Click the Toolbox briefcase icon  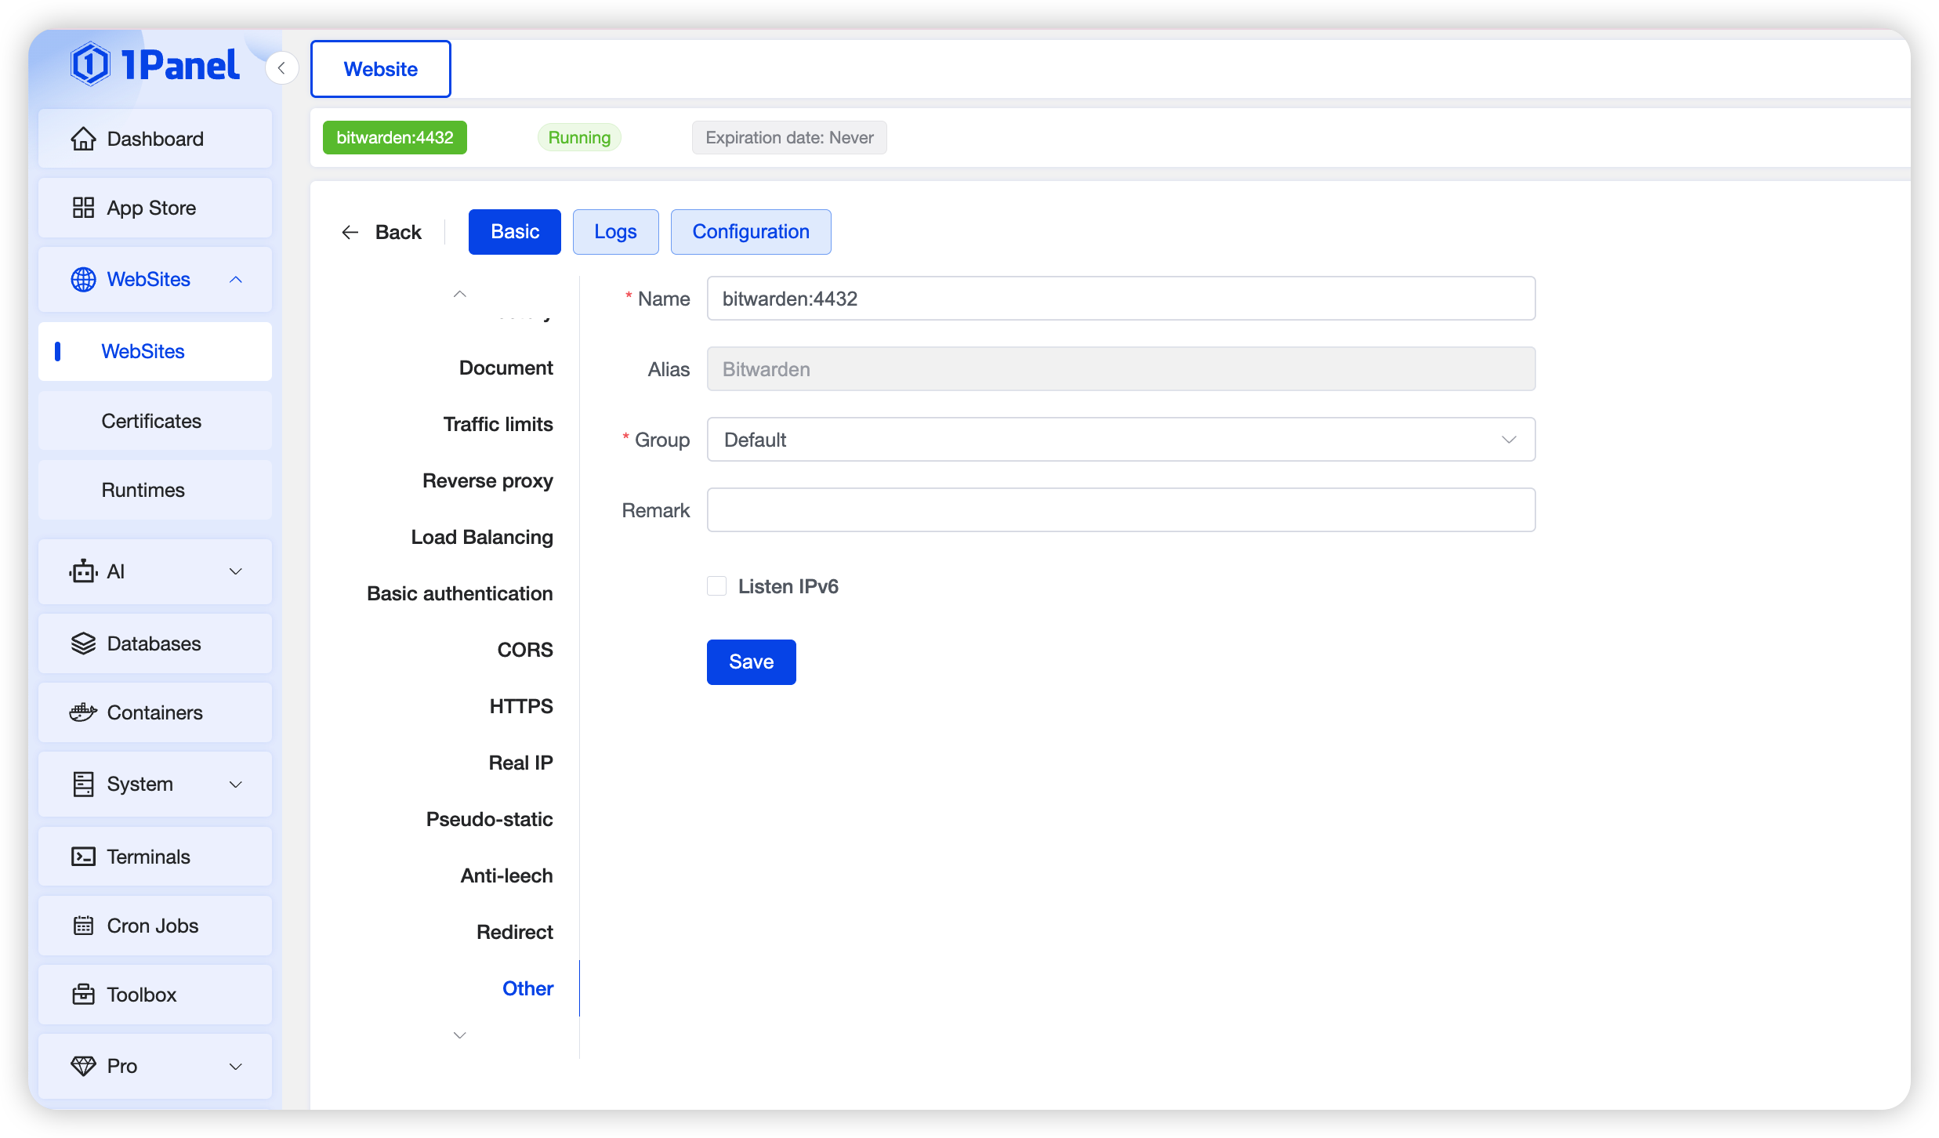[x=83, y=995]
